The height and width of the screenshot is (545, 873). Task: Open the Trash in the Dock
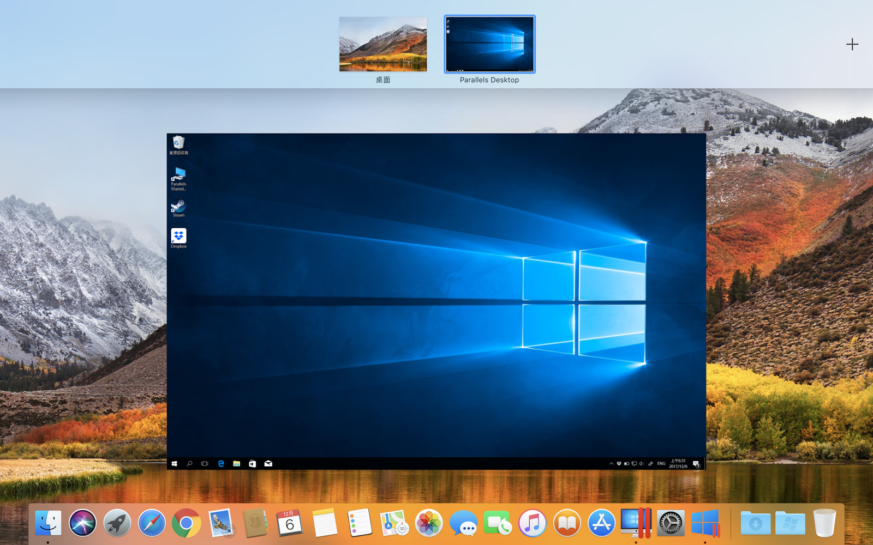click(824, 524)
